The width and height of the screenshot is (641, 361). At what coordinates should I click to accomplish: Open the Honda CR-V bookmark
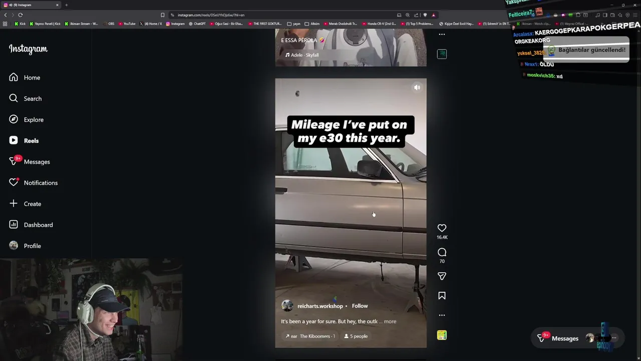pos(379,24)
